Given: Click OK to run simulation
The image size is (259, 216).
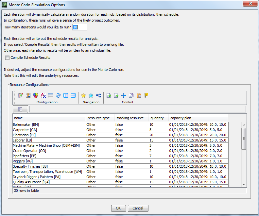Looking at the screenshot, I should (118, 208).
